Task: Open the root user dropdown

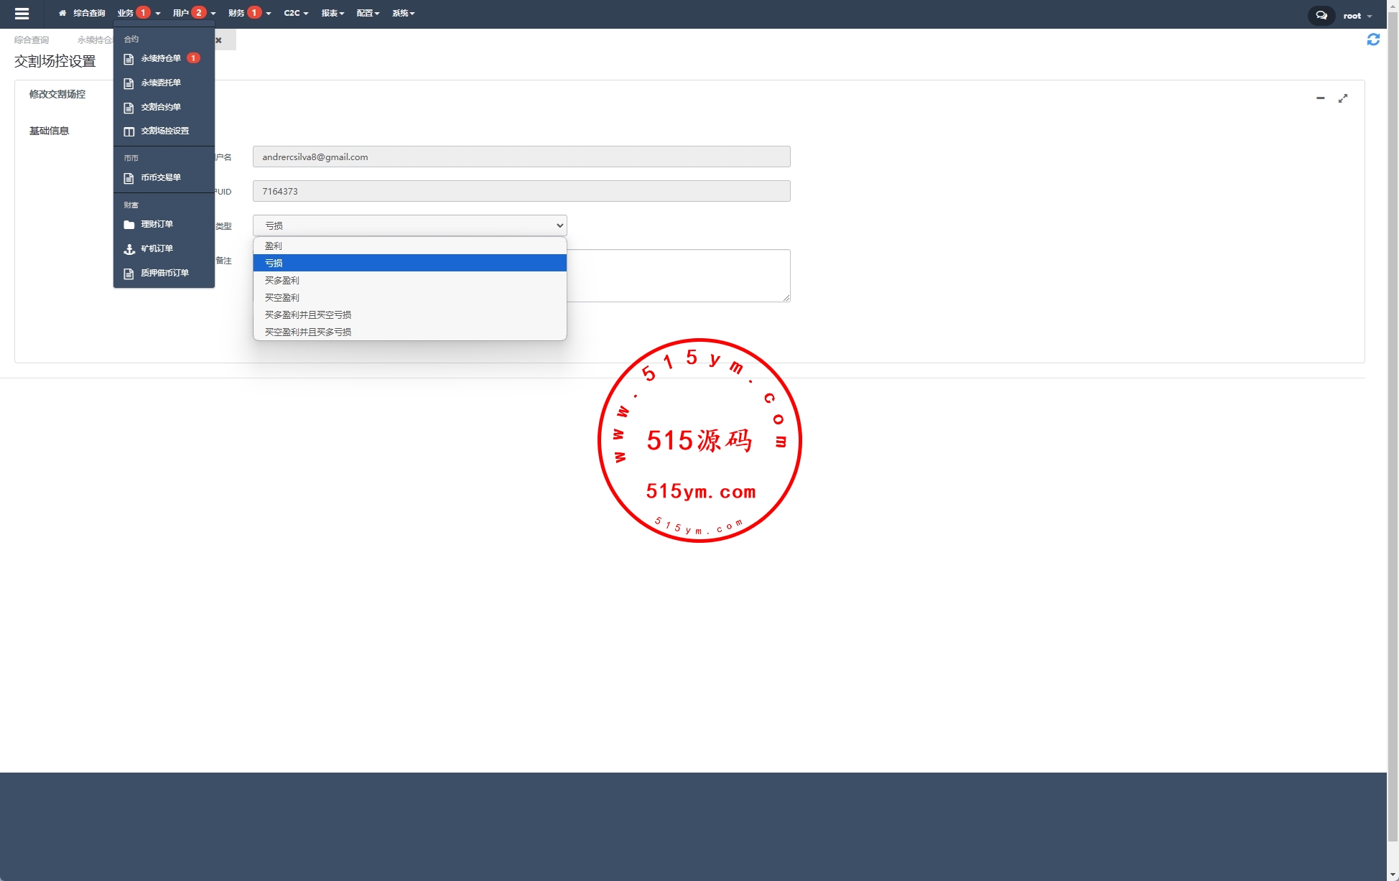Action: pyautogui.click(x=1357, y=16)
